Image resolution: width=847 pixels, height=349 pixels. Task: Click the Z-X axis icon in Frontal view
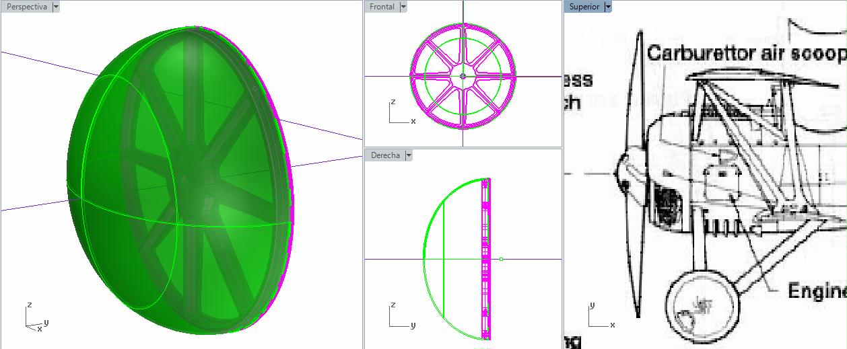pyautogui.click(x=401, y=114)
